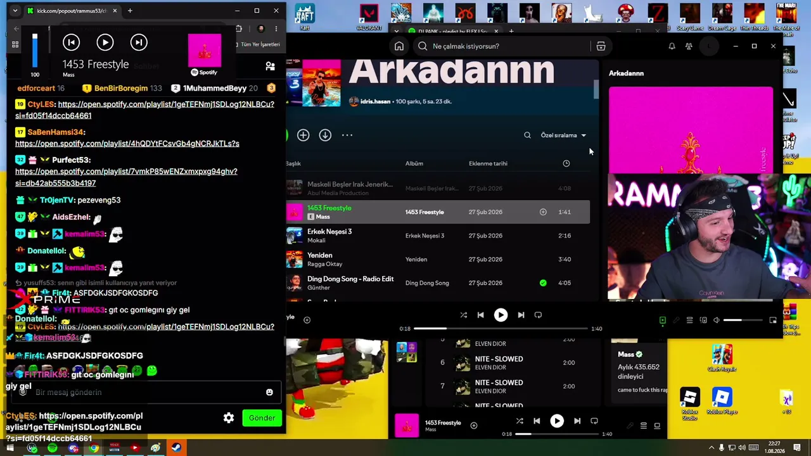Open Spotify queue
The image size is (811, 456).
689,320
